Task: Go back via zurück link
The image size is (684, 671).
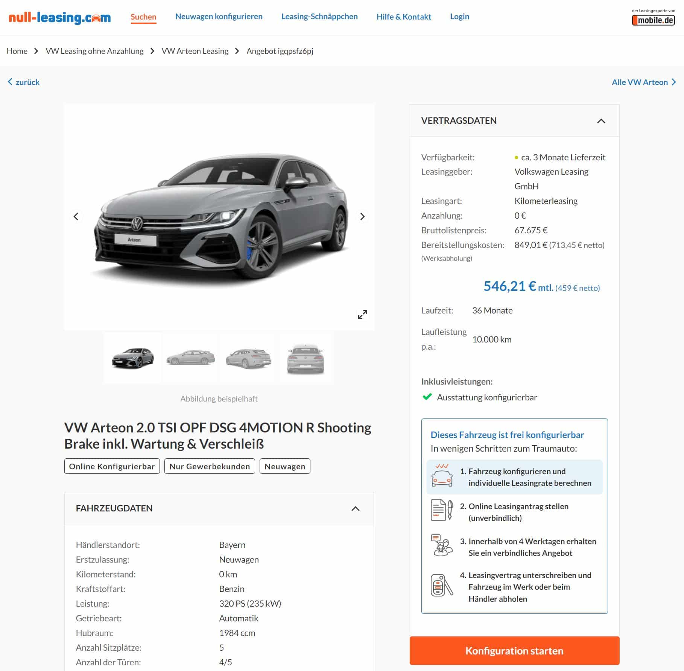Action: (23, 82)
